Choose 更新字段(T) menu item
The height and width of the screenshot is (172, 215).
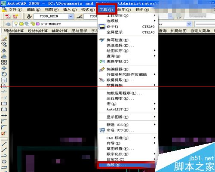pyautogui.click(x=128, y=61)
